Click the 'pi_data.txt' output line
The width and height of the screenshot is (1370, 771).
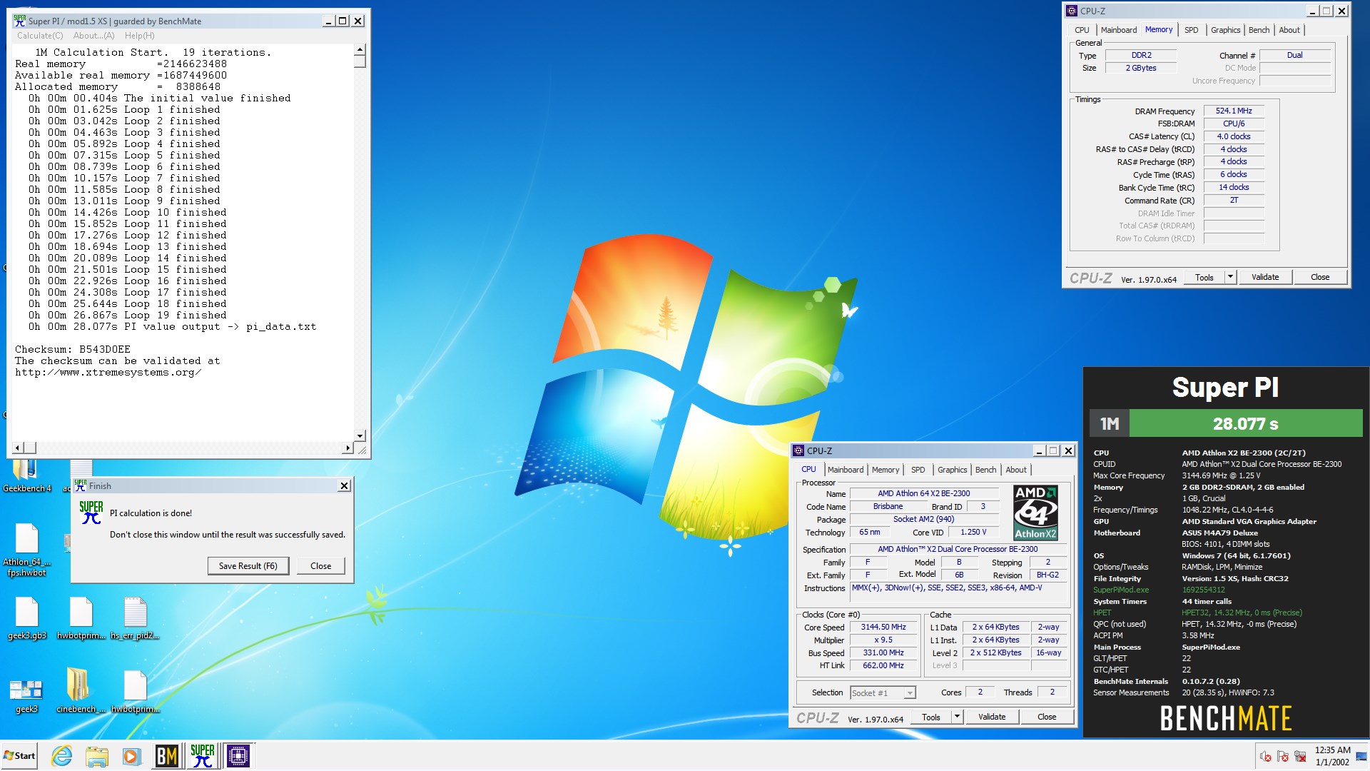click(x=172, y=327)
